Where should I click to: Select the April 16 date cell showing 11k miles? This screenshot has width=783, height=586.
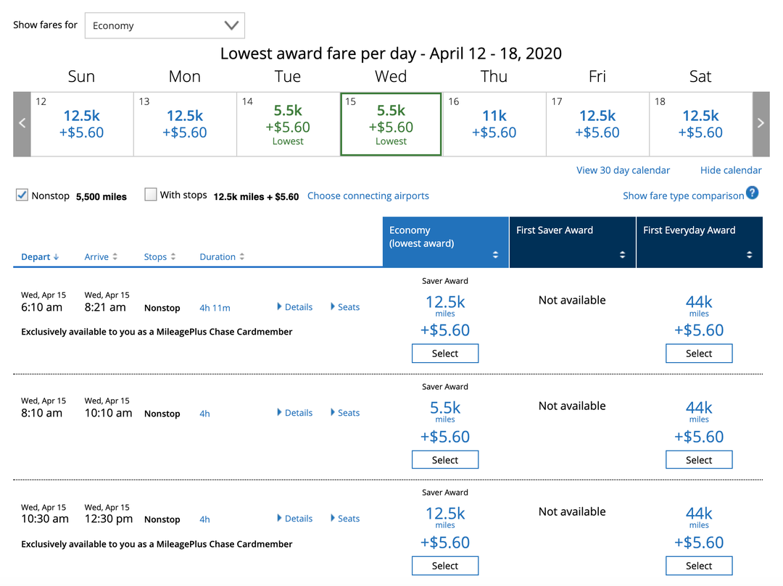coord(494,123)
